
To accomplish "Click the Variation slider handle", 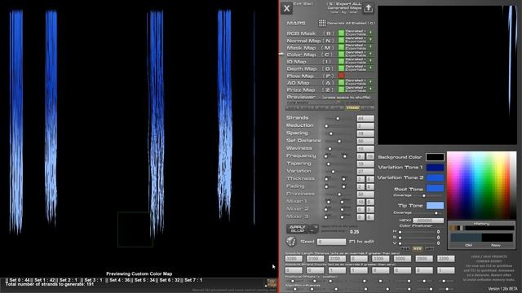I will [333, 172].
